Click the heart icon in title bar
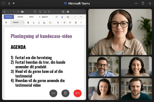 (x=14, y=3)
